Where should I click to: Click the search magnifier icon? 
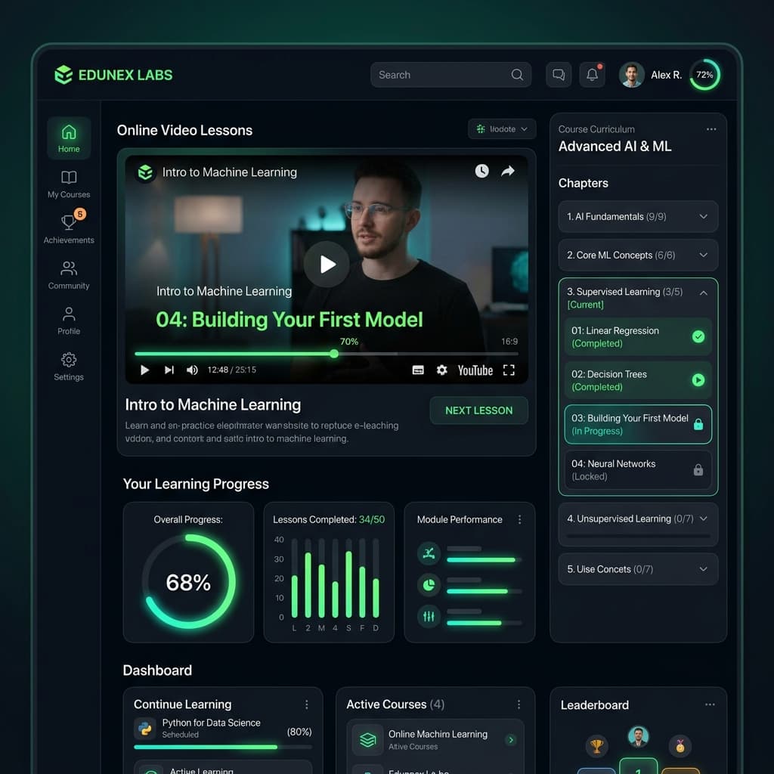[x=517, y=75]
